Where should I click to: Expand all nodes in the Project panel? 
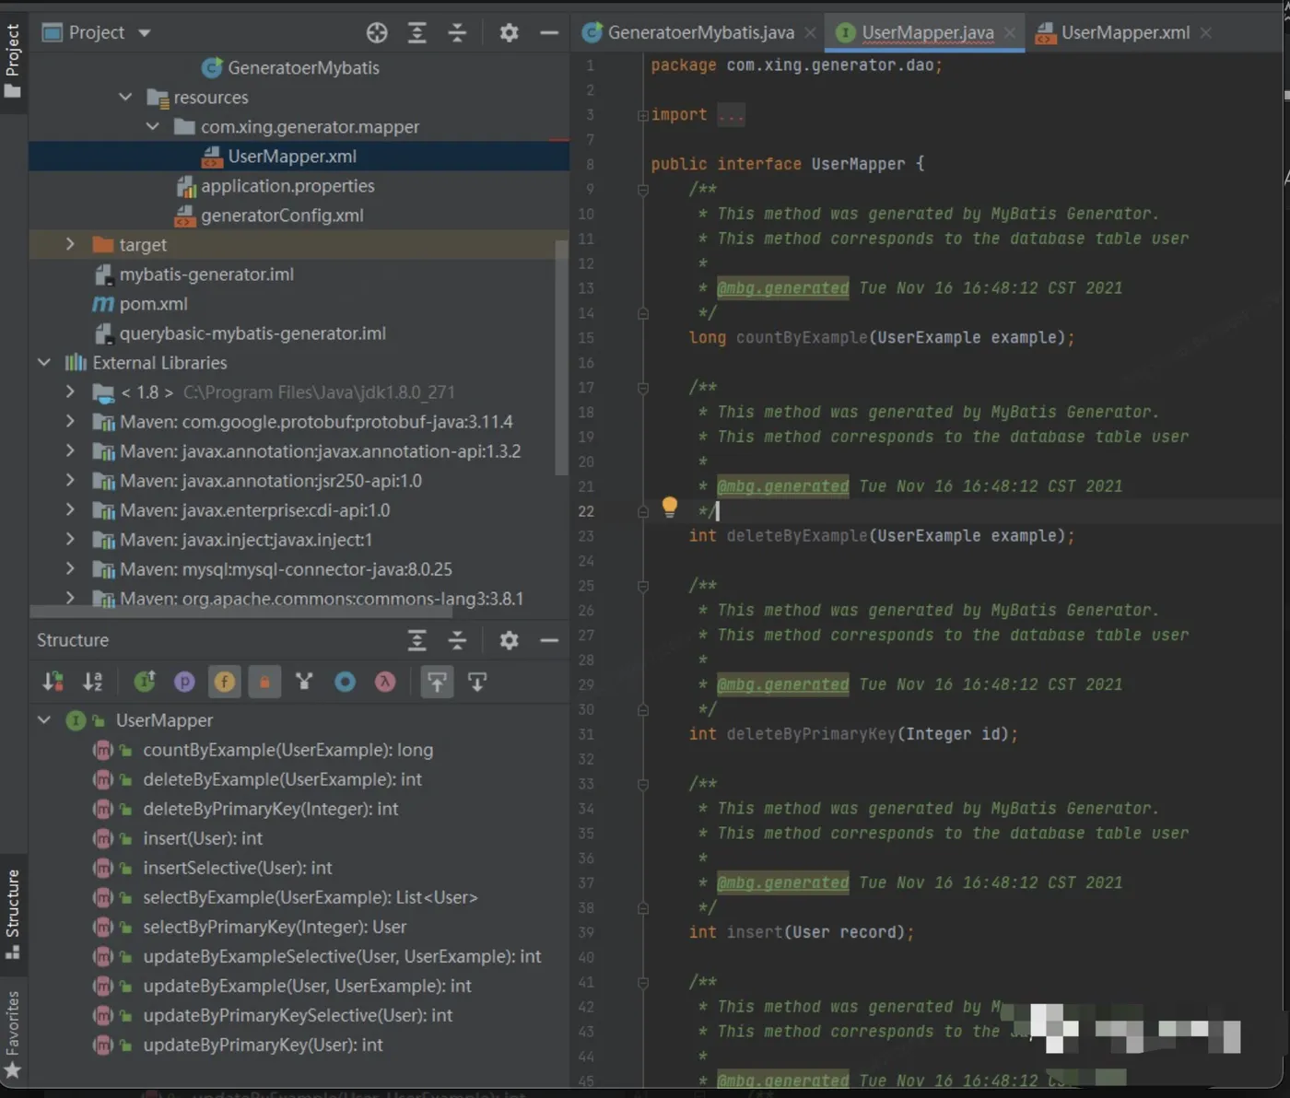[417, 33]
